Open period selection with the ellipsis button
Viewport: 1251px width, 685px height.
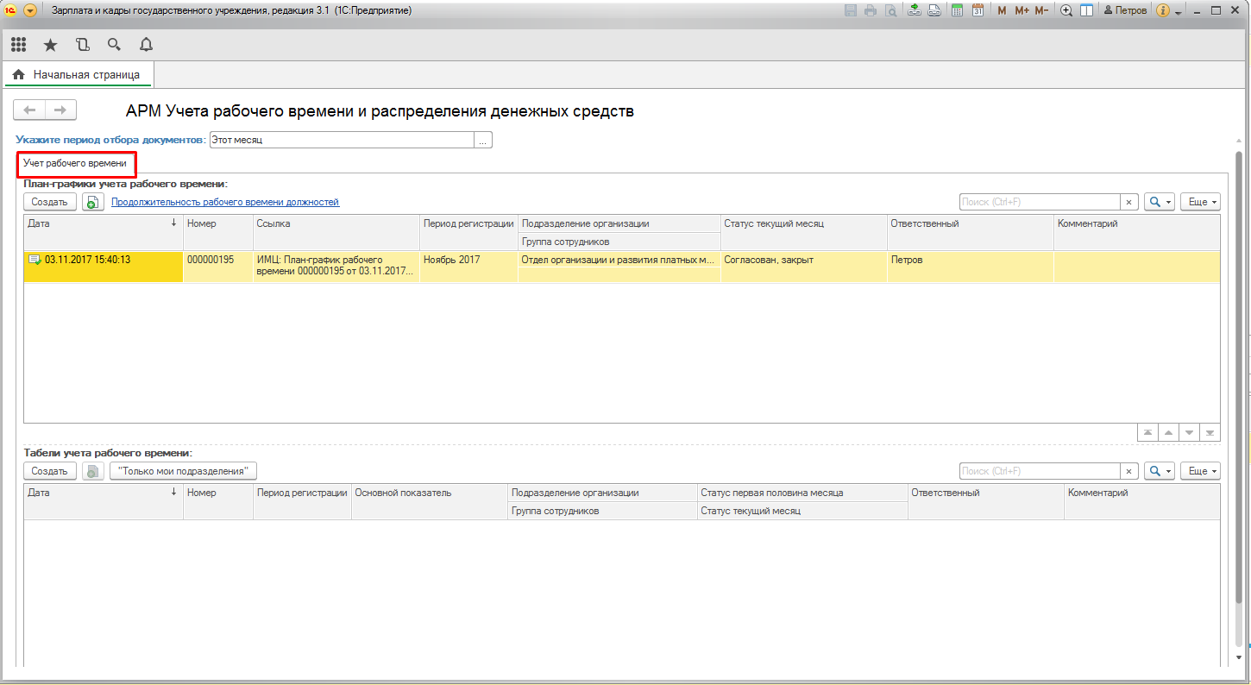[x=483, y=140]
